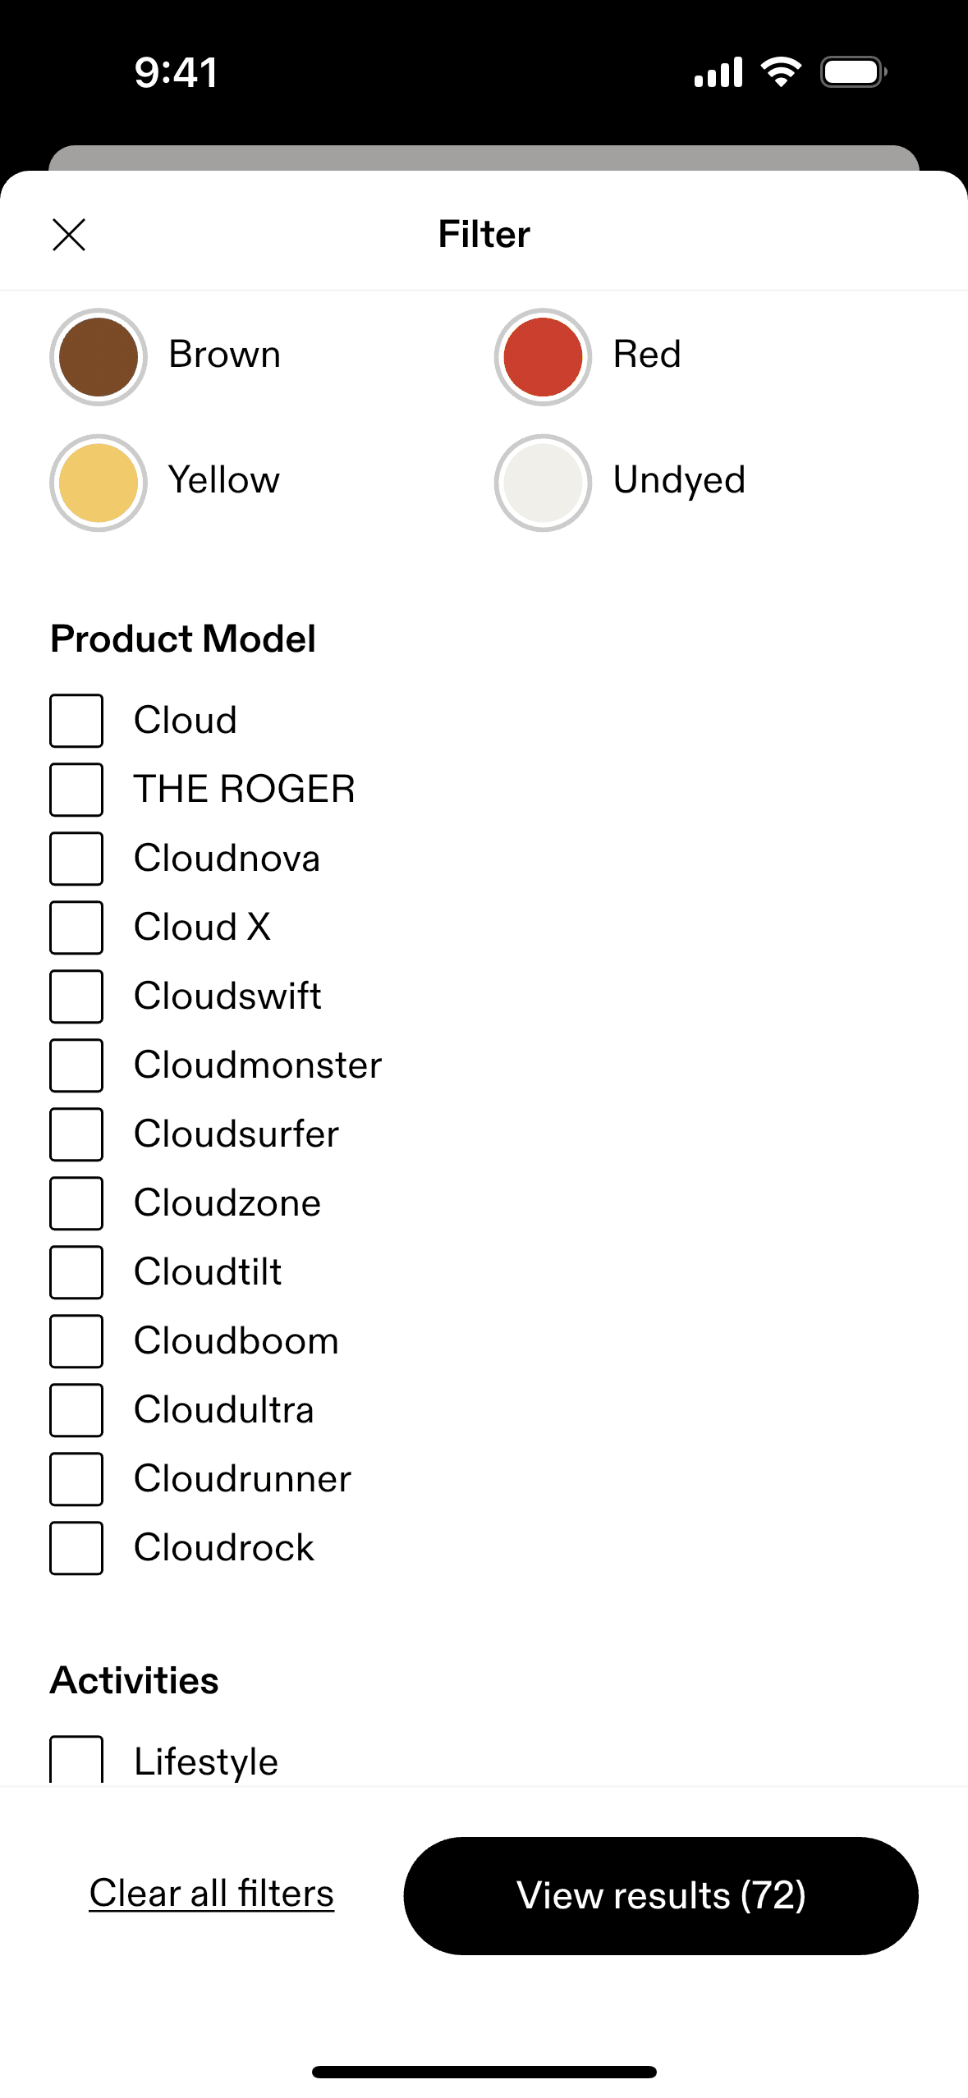
Task: Select the Brown color swatch
Action: pos(99,357)
